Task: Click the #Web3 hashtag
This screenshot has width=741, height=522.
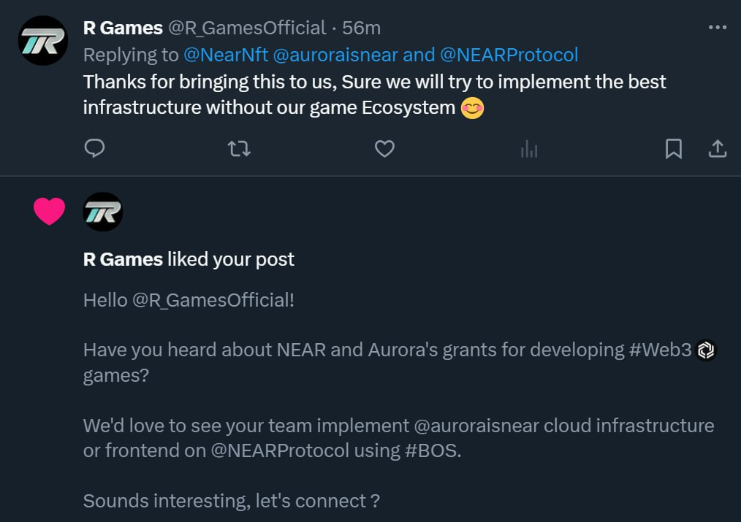Action: (660, 350)
